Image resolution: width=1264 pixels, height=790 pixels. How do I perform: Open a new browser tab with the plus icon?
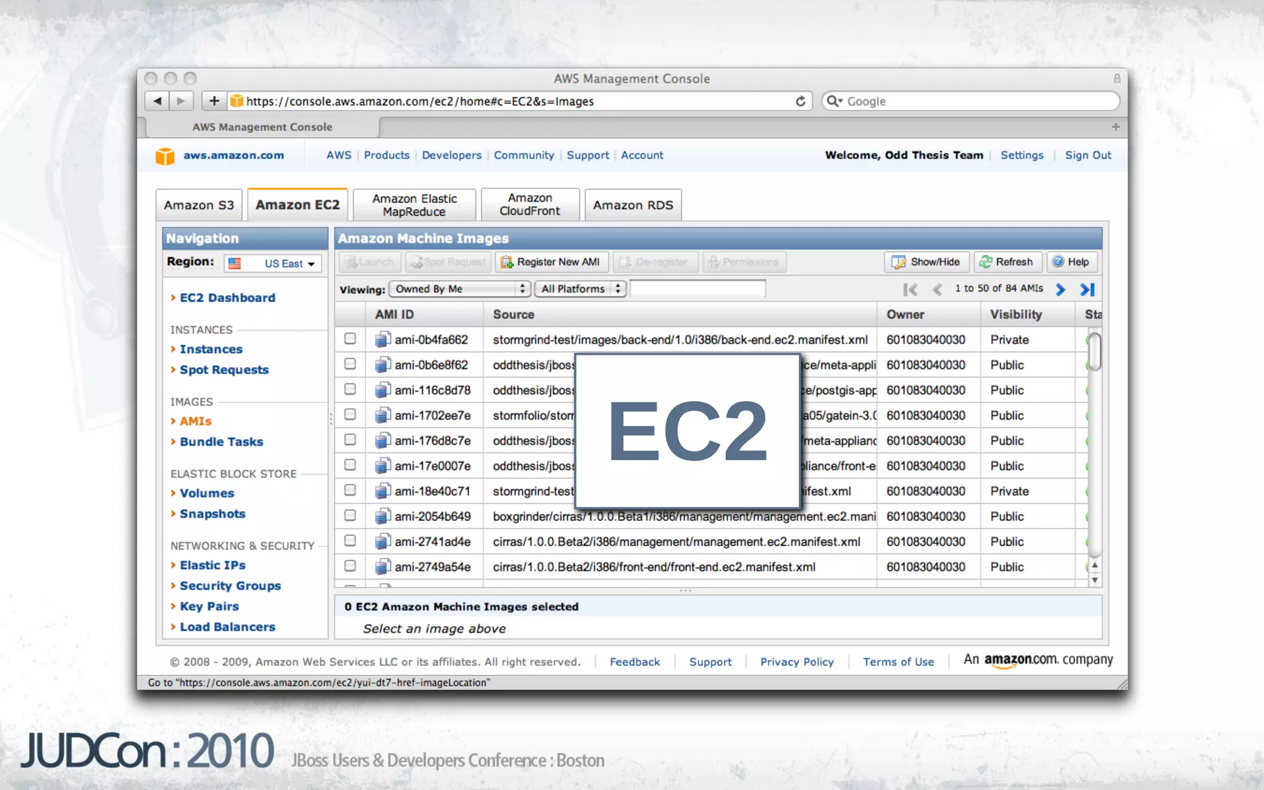click(1115, 127)
